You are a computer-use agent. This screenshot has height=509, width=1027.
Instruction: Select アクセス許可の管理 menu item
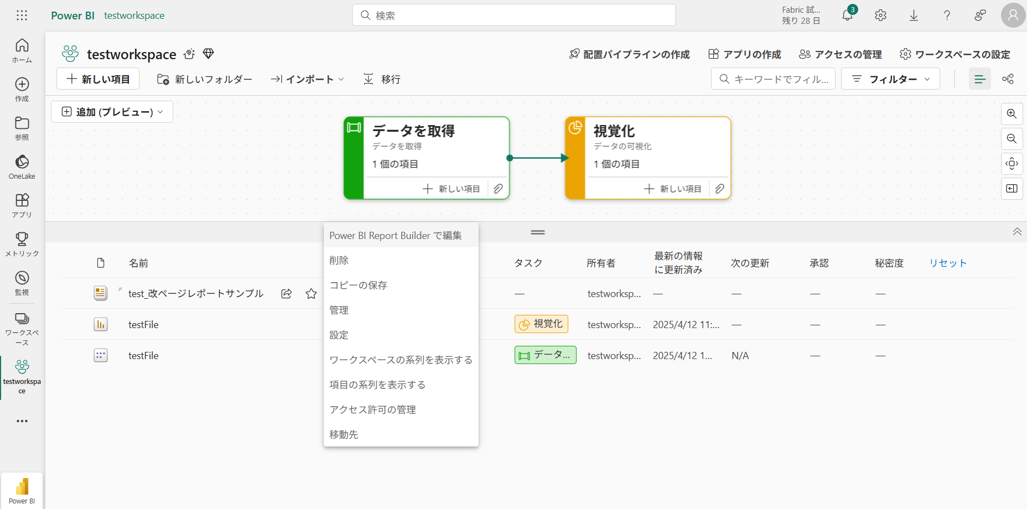coord(401,410)
